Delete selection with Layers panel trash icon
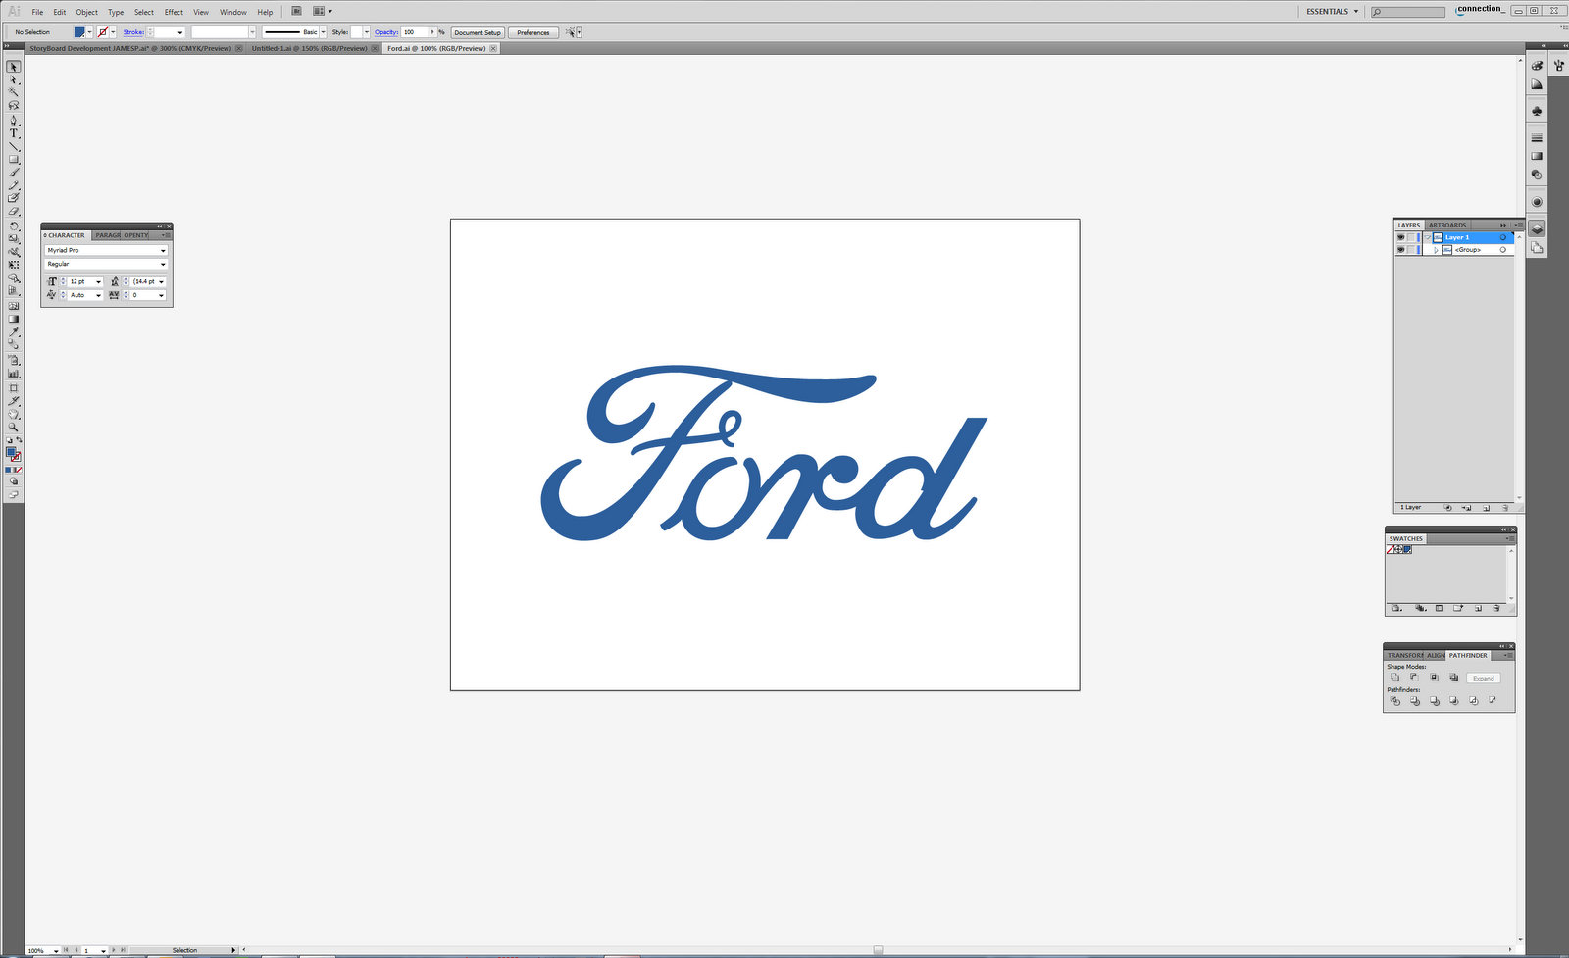1569x958 pixels. pyautogui.click(x=1505, y=508)
